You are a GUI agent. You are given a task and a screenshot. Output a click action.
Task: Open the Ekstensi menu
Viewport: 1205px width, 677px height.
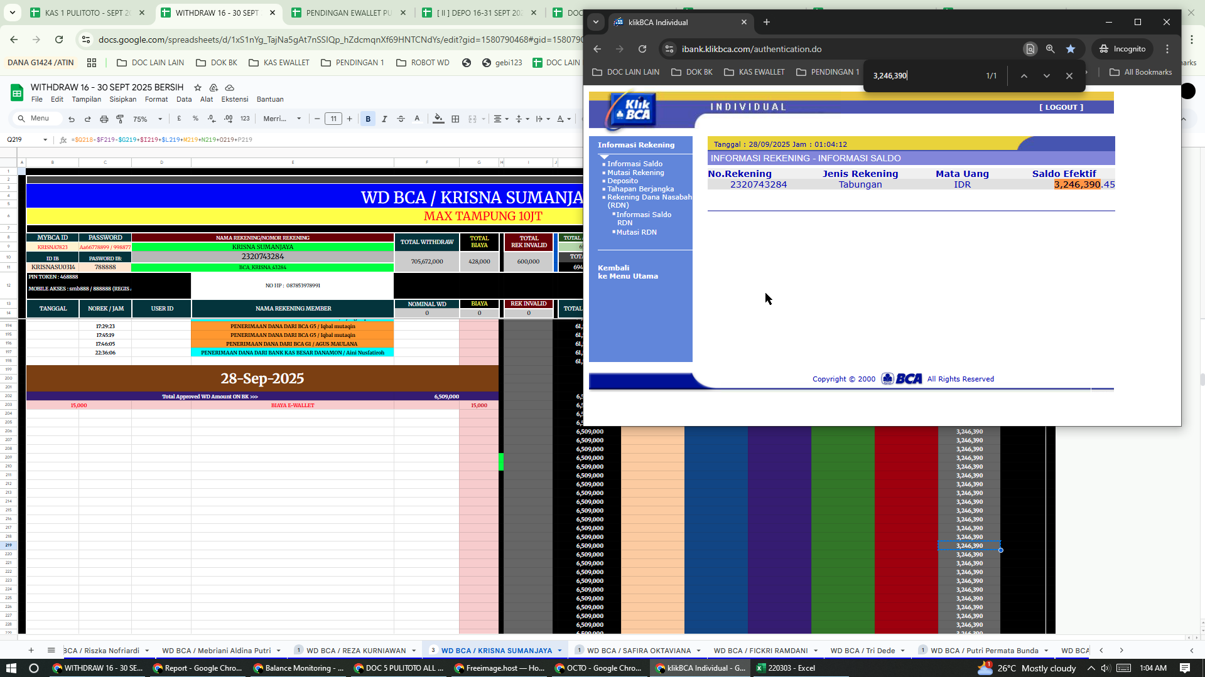235,99
